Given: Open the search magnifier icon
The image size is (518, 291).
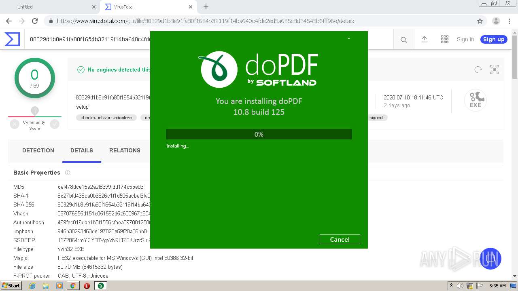Looking at the screenshot, I should (x=403, y=40).
